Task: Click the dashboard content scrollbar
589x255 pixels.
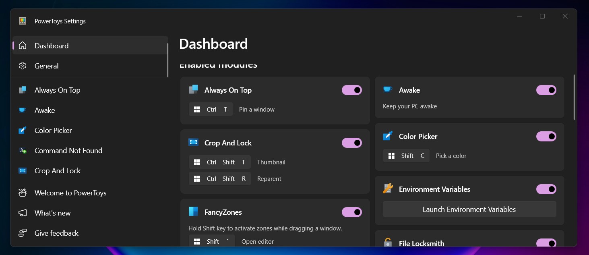Action: coord(574,97)
